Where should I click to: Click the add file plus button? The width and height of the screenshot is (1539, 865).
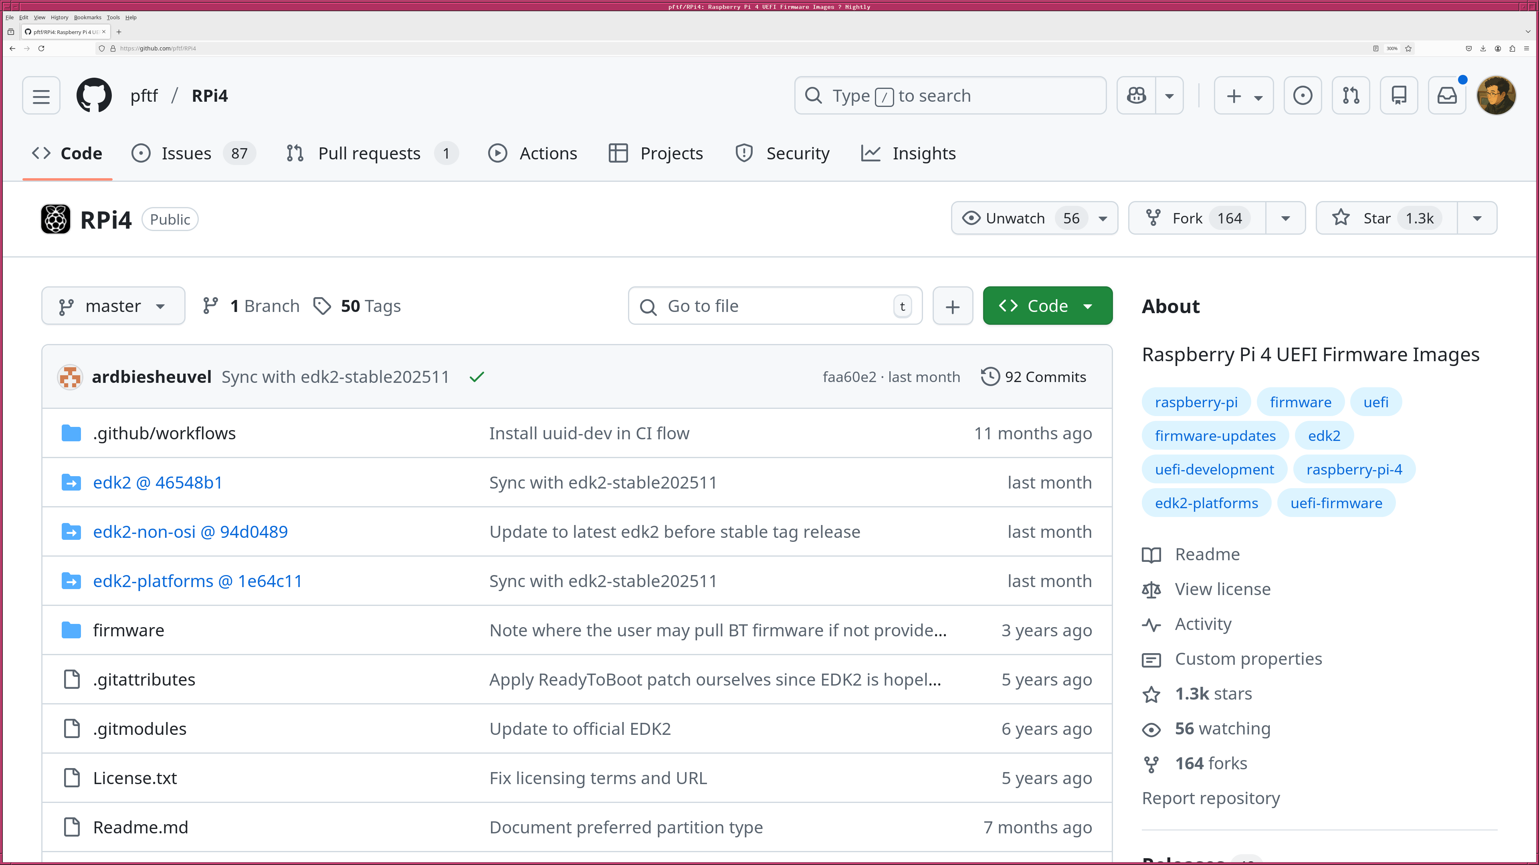[x=952, y=306]
